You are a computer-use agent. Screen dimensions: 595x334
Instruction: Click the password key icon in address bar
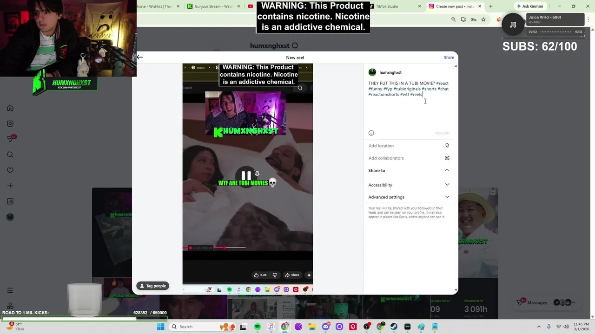tap(473, 19)
